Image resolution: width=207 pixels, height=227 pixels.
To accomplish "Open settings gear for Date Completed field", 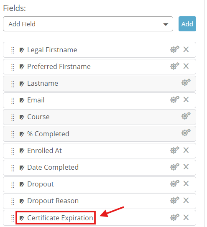I will click(x=175, y=167).
